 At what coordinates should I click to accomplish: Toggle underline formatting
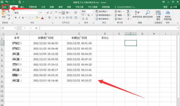pos(23,18)
